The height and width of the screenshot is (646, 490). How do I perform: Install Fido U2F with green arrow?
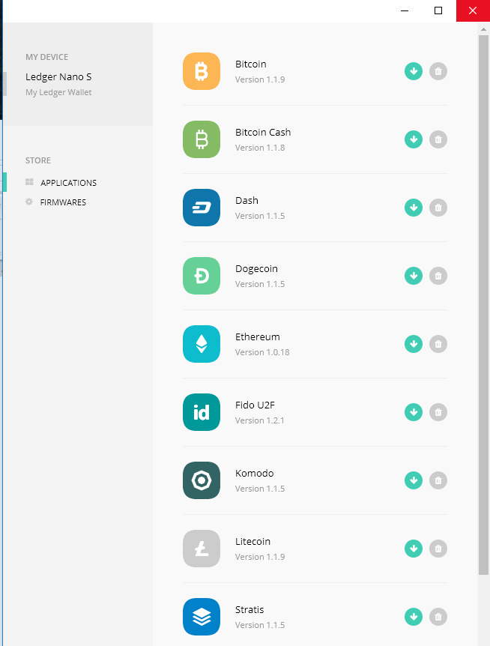tap(414, 412)
